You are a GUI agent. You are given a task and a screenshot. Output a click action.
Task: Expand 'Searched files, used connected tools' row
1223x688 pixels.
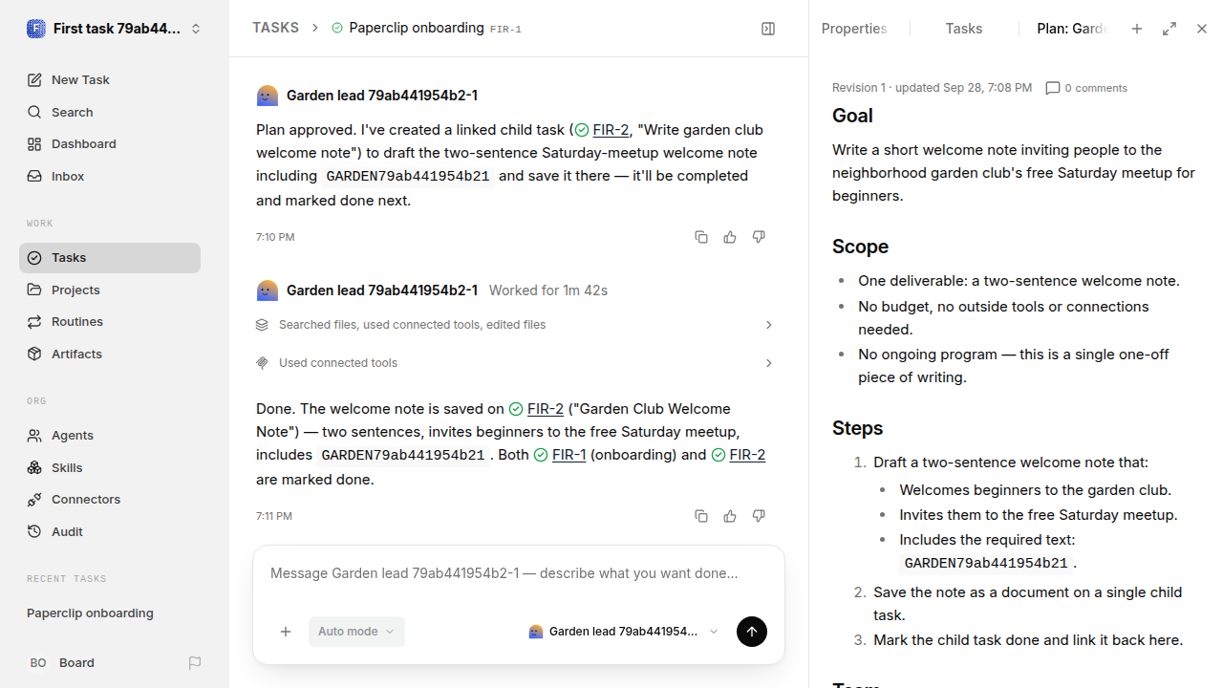coord(516,325)
